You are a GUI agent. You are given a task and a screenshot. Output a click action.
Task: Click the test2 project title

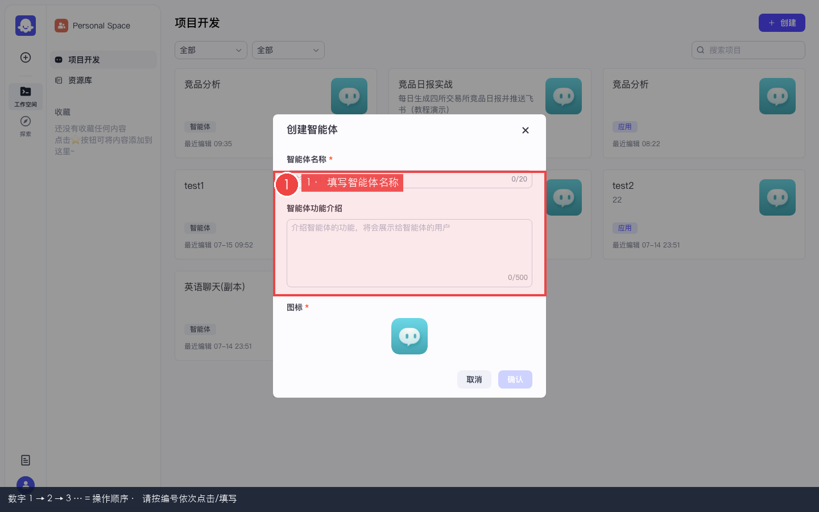(x=623, y=185)
